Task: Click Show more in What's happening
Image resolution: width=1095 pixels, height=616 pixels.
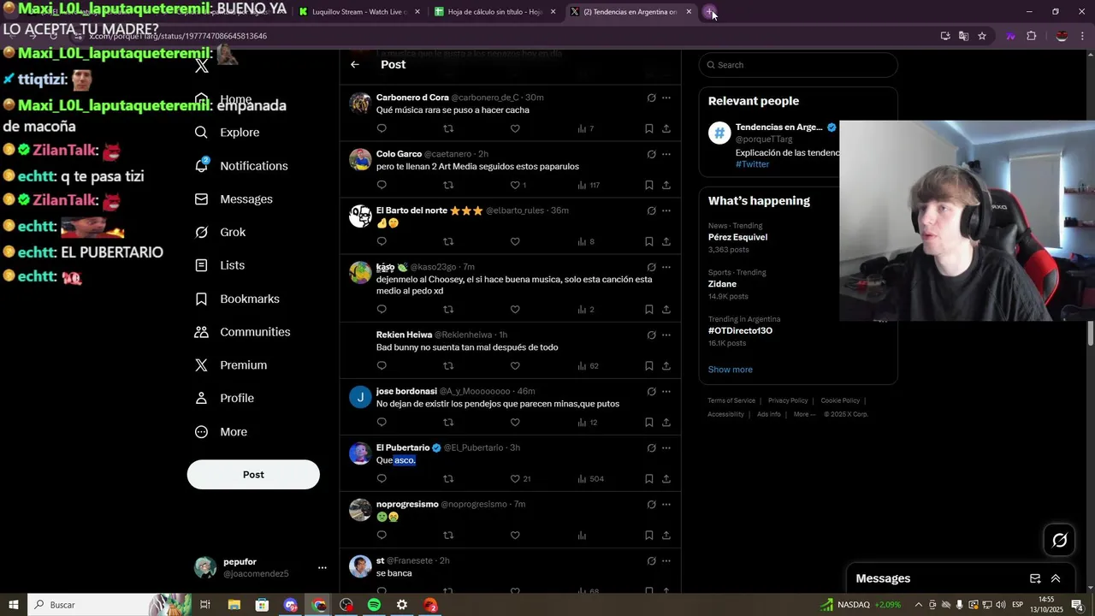Action: coord(731,370)
